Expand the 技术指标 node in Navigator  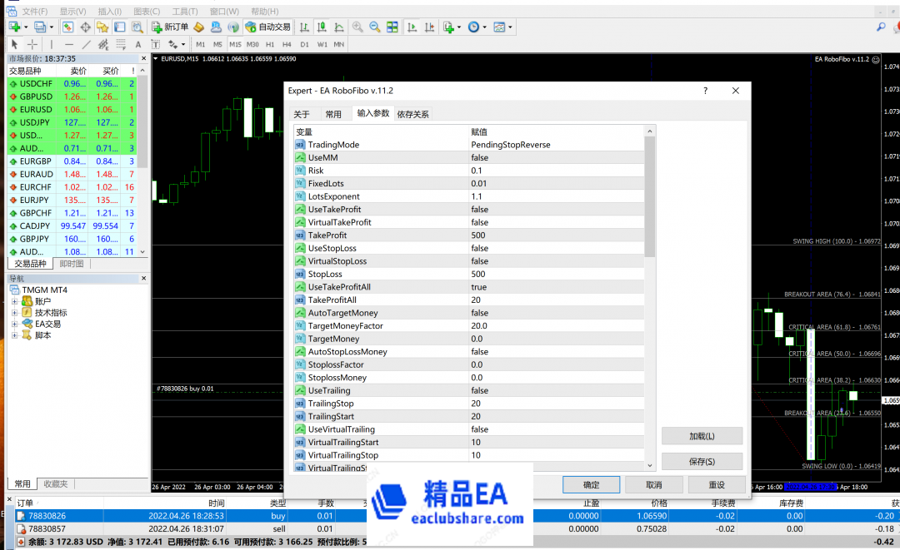(14, 313)
